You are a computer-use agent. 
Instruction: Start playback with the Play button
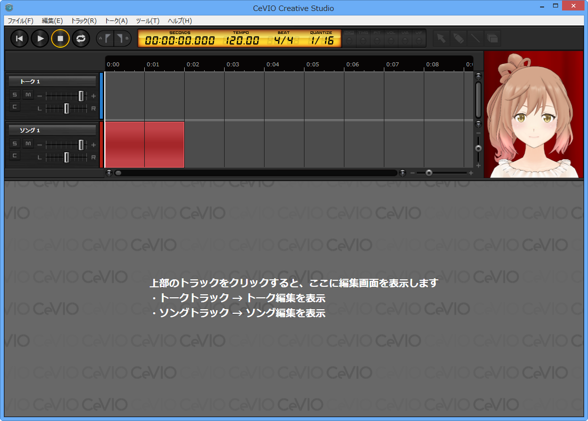(x=40, y=38)
